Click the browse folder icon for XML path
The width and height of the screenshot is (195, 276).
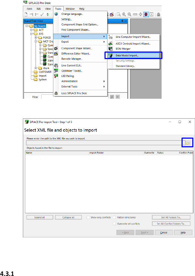[x=188, y=143]
